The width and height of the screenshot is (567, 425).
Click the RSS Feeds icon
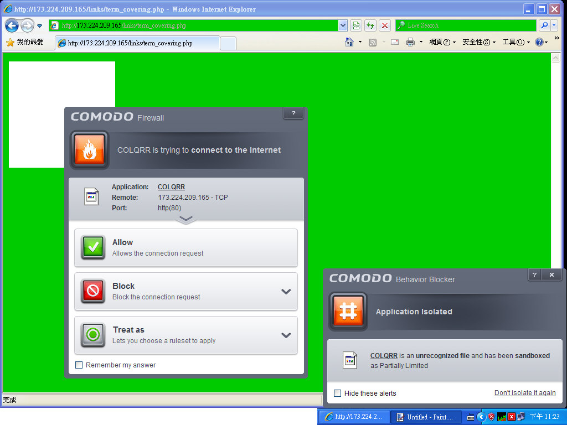point(373,42)
